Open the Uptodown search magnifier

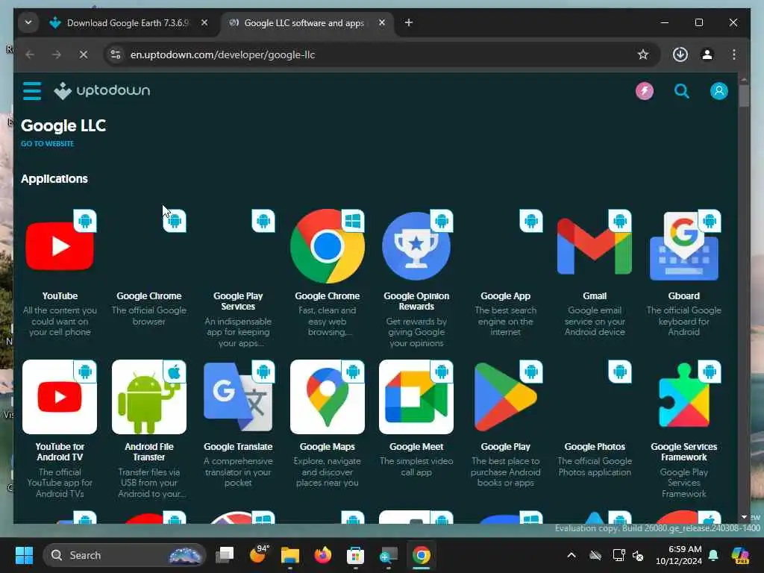(681, 91)
